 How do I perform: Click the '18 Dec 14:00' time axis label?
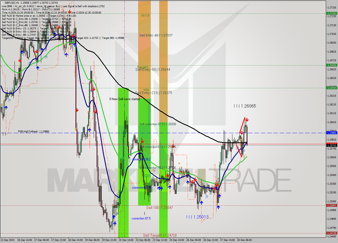tap(75, 240)
